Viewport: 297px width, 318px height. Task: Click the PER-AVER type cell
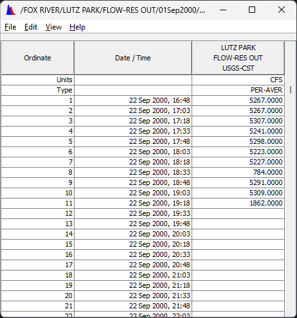(x=238, y=90)
